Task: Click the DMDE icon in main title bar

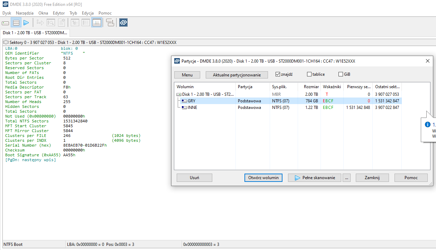Action: pyautogui.click(x=5, y=4)
